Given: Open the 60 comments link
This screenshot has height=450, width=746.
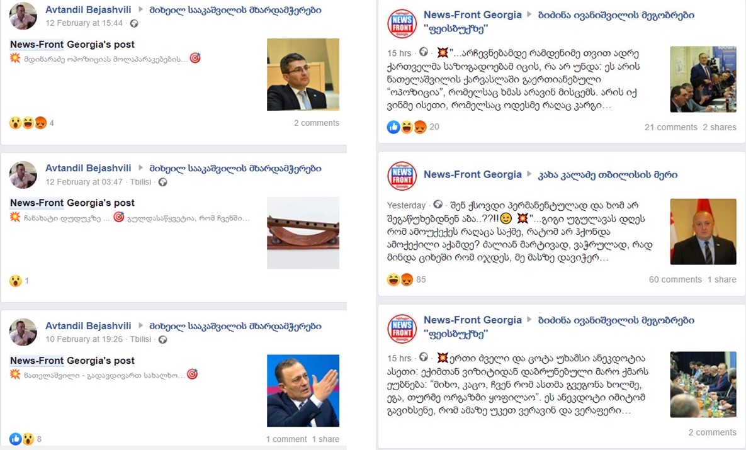Looking at the screenshot, I should point(675,279).
